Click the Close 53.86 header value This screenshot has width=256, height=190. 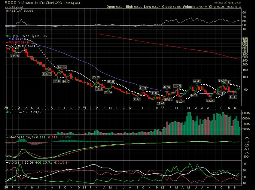click(x=172, y=7)
